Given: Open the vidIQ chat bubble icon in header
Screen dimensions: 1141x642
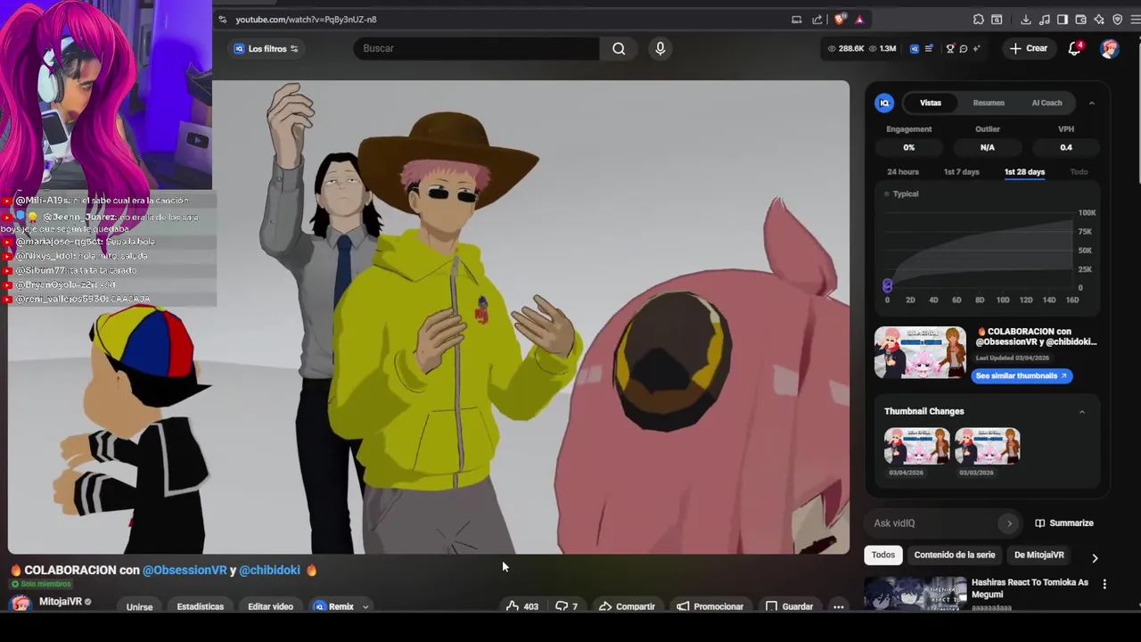Looking at the screenshot, I should point(964,49).
